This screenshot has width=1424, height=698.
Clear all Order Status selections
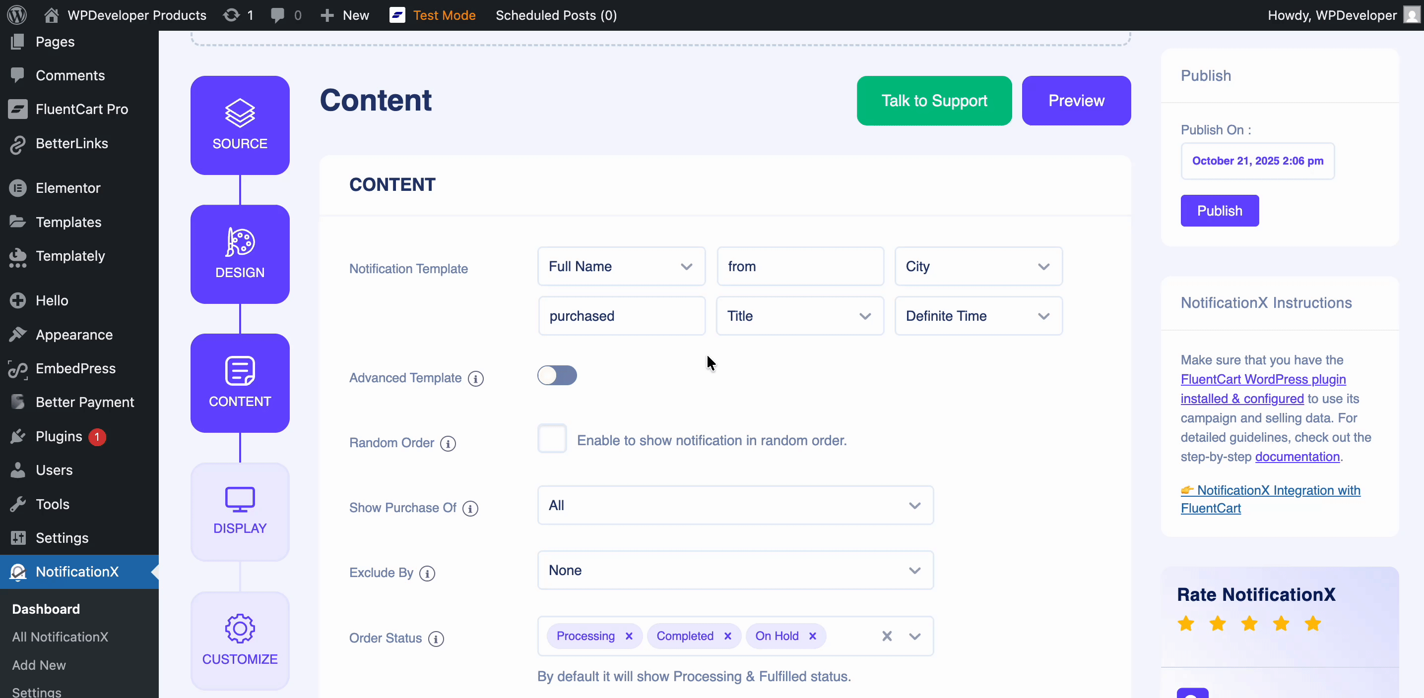coord(887,636)
